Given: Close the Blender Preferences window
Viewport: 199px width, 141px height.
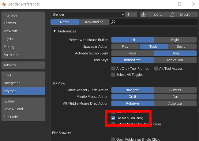Looking at the screenshot, I should [x=194, y=4].
